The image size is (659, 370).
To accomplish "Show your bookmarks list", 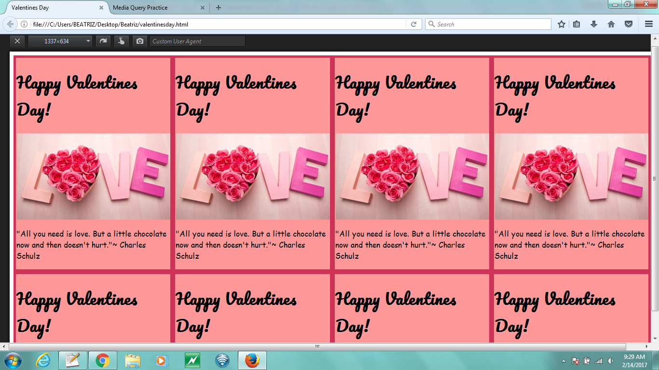I will tap(577, 24).
